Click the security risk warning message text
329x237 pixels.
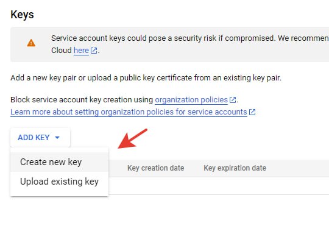pyautogui.click(x=190, y=38)
